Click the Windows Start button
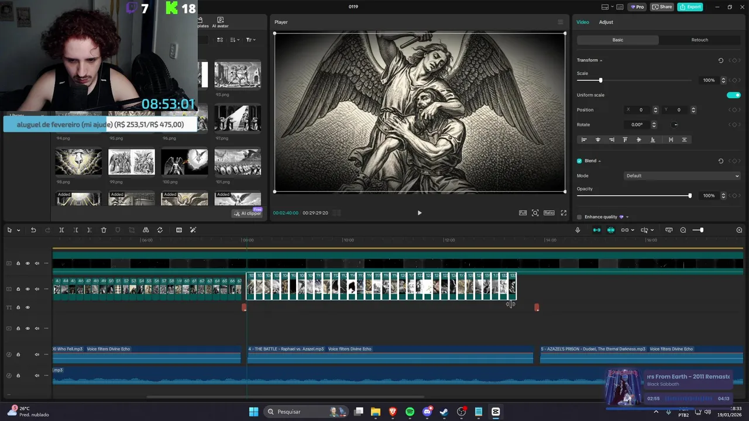The image size is (749, 421). [x=253, y=412]
